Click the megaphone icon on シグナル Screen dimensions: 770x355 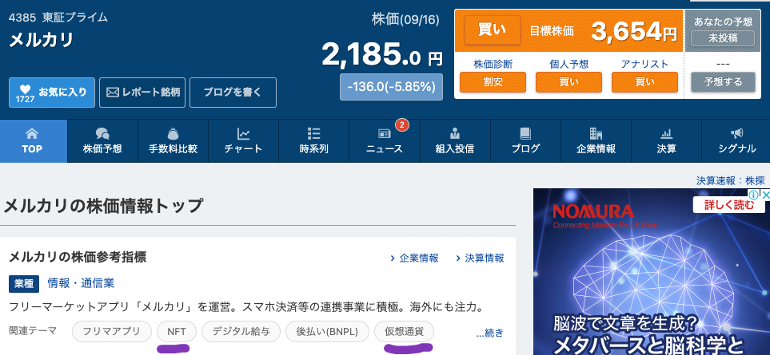[x=736, y=132]
